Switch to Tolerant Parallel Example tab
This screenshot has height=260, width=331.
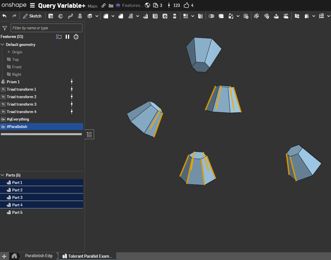point(87,256)
